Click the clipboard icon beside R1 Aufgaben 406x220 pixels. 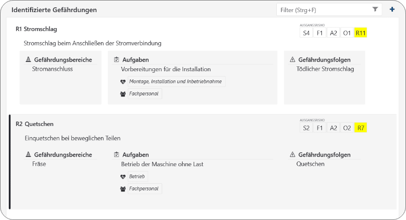click(117, 60)
